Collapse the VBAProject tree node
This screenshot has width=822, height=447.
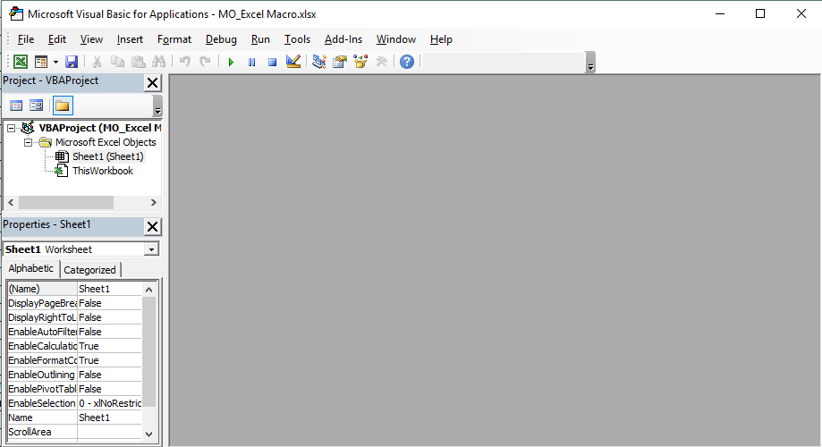coord(11,128)
